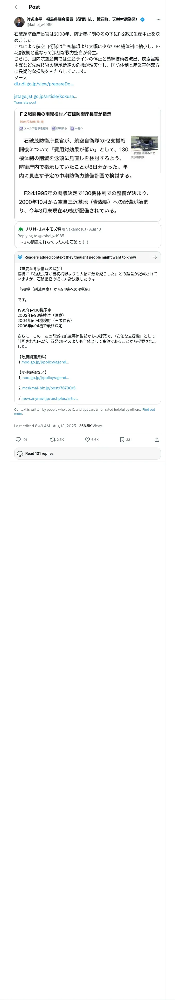Open the news.mynavi.jp techplus link
This screenshot has width=175, height=1000.
50,398
